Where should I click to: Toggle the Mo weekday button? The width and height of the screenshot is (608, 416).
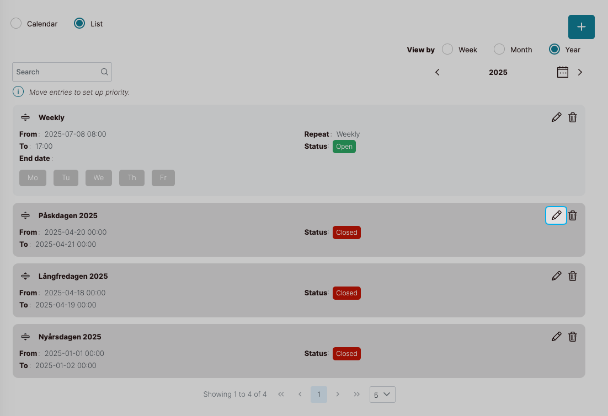pyautogui.click(x=33, y=178)
